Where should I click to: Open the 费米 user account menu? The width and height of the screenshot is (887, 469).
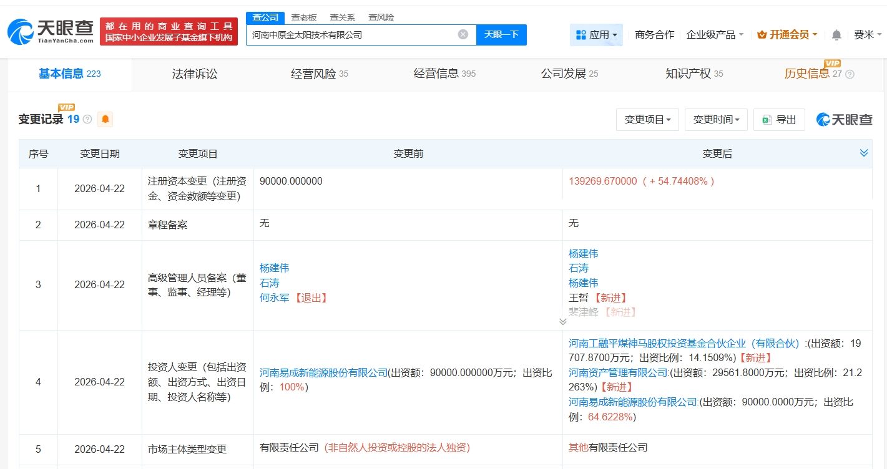click(x=867, y=35)
